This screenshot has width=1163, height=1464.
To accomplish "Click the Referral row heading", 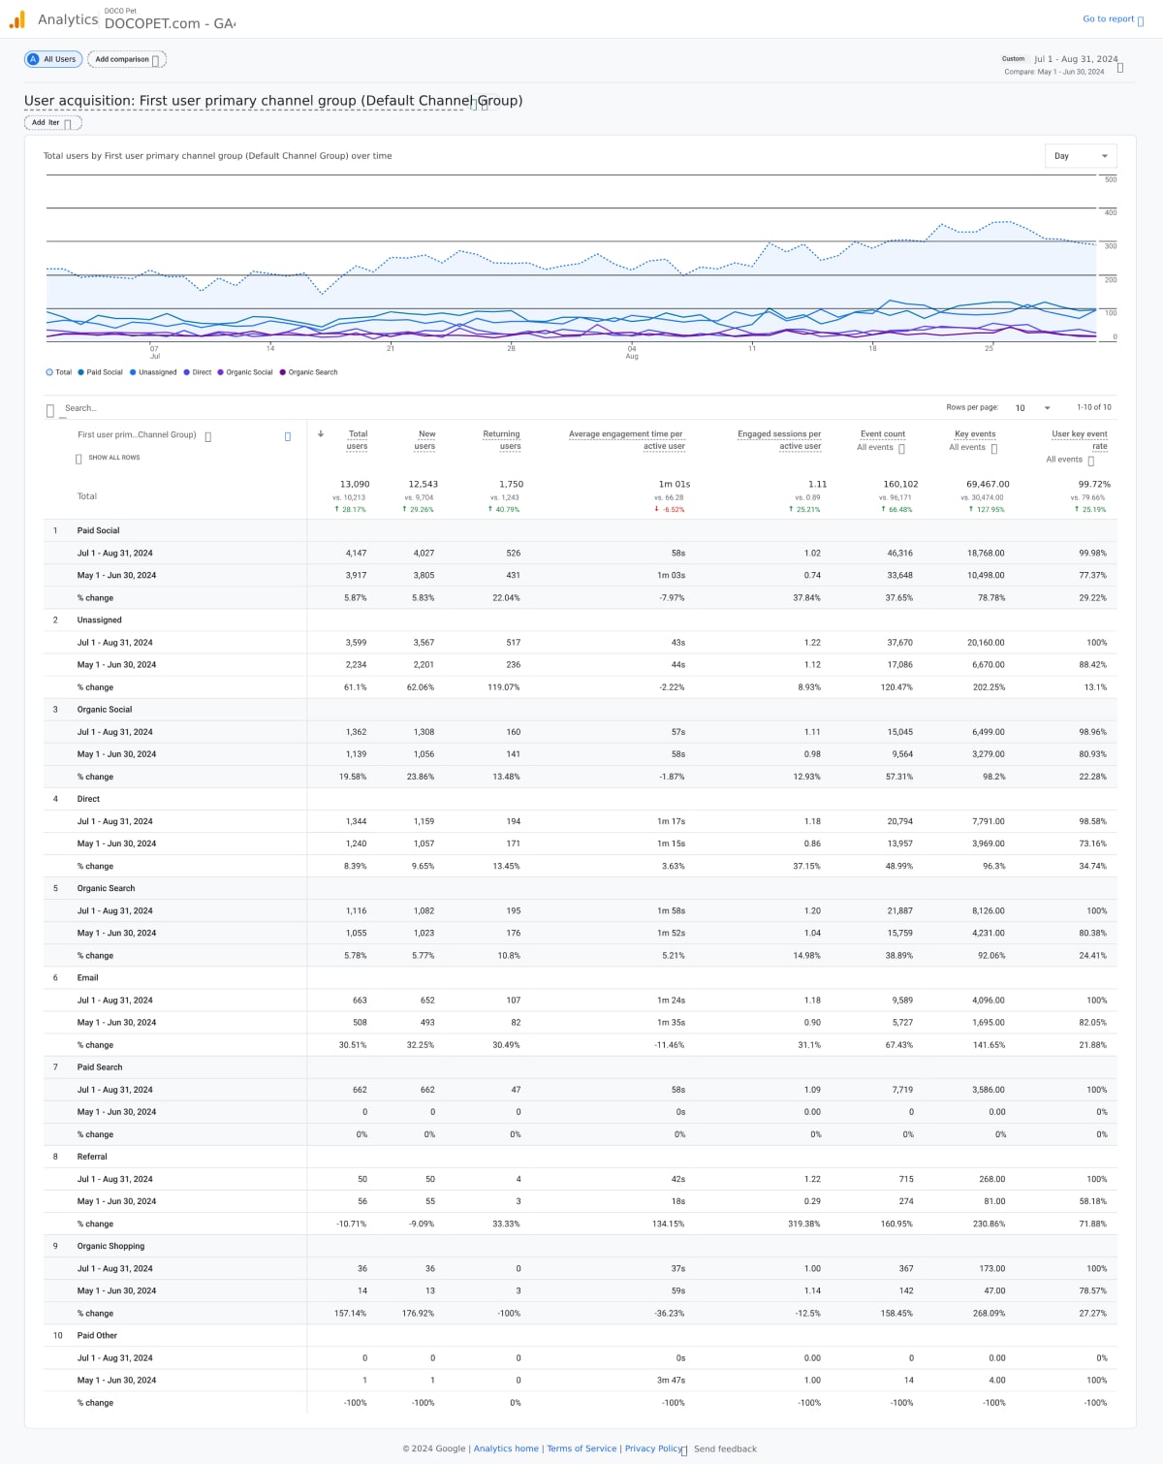I will pyautogui.click(x=92, y=1157).
